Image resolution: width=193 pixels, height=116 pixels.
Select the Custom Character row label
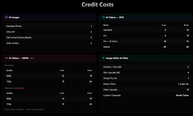pyautogui.click(x=112, y=95)
